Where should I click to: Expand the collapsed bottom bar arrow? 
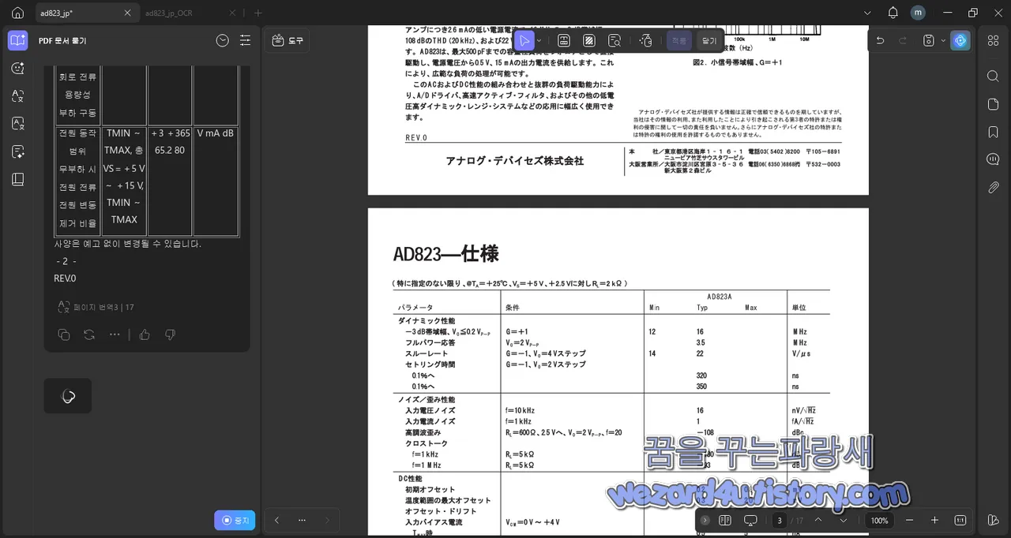(x=705, y=520)
